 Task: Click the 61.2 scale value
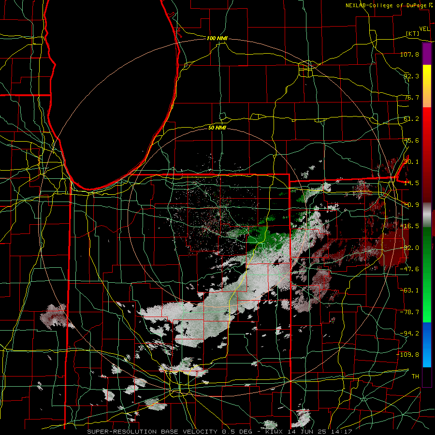pos(411,119)
